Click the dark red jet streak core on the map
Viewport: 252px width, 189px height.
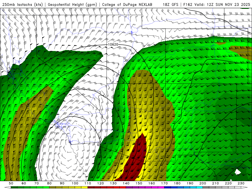click(x=136, y=159)
